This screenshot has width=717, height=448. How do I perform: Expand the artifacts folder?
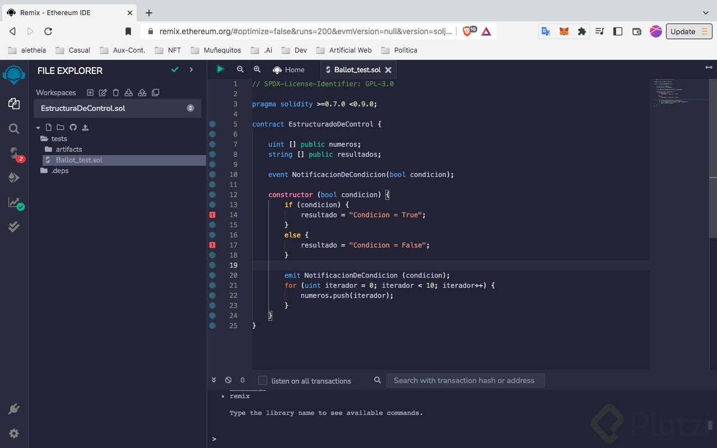[x=63, y=149]
